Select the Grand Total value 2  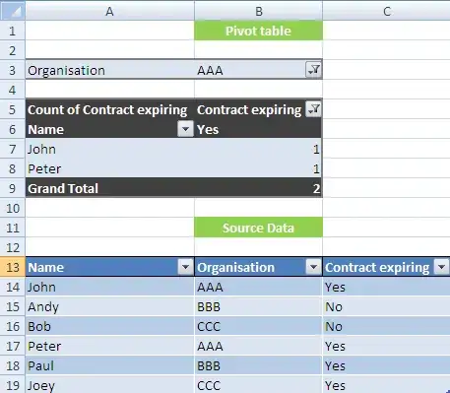coord(259,188)
